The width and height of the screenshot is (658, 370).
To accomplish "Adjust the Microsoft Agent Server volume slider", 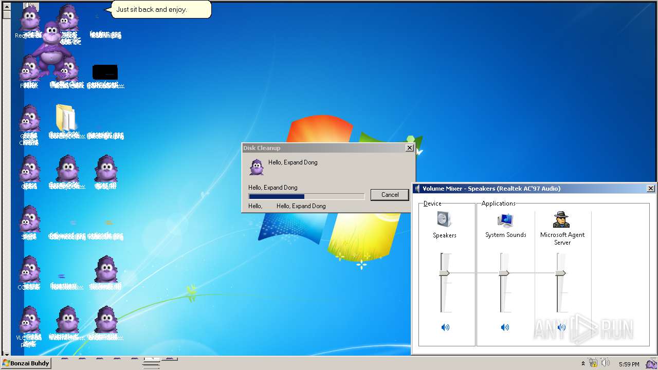I will pyautogui.click(x=561, y=273).
